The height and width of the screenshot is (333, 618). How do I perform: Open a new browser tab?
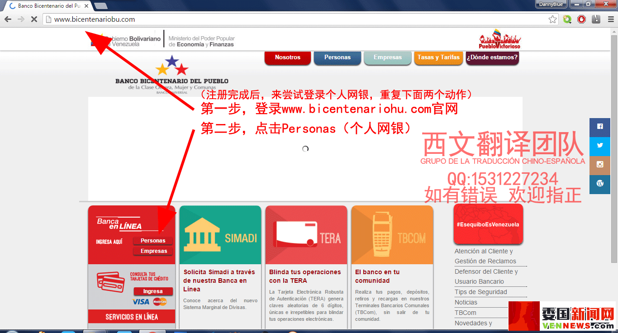click(x=100, y=6)
